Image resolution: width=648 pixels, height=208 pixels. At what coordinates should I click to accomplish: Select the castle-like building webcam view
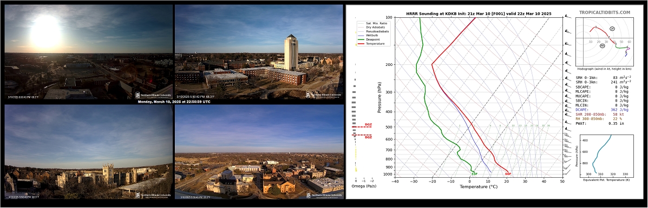(x=88, y=151)
